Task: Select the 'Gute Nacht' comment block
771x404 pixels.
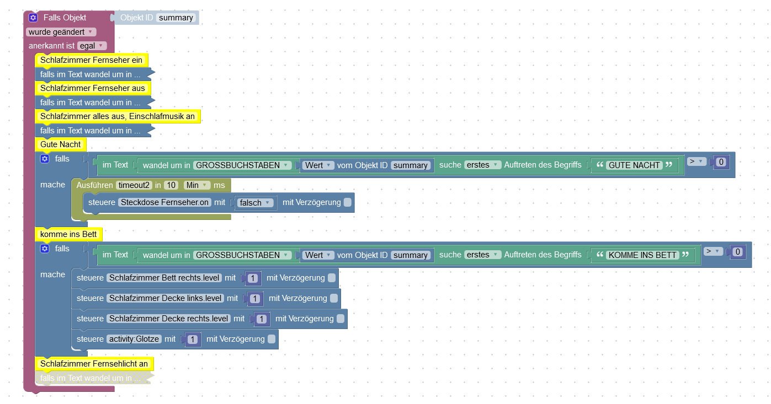Action: pos(61,144)
